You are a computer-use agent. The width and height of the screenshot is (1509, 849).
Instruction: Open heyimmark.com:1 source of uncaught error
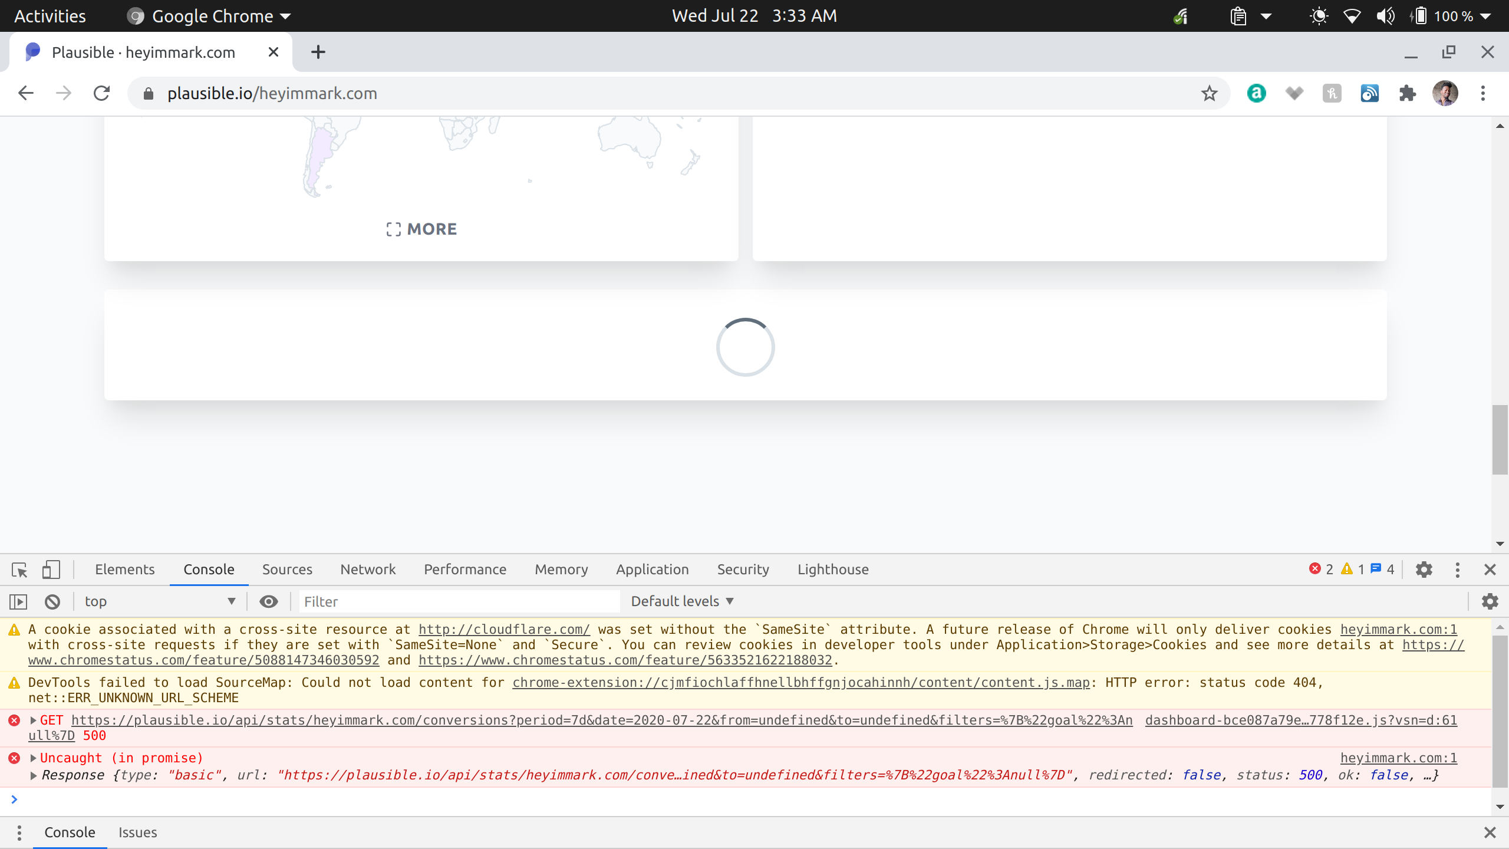pyautogui.click(x=1399, y=758)
